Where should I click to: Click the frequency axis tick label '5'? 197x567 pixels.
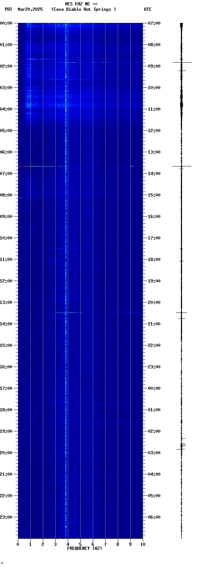(80, 544)
